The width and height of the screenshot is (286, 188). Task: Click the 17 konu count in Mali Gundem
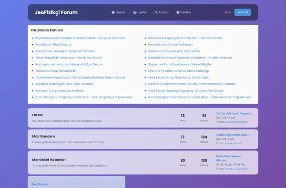[183, 139]
